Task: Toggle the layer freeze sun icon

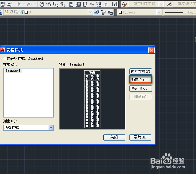Action: click(x=11, y=12)
